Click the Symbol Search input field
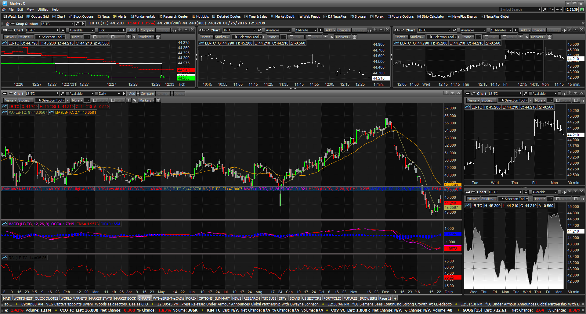This screenshot has height=314, width=586. pyautogui.click(x=519, y=9)
